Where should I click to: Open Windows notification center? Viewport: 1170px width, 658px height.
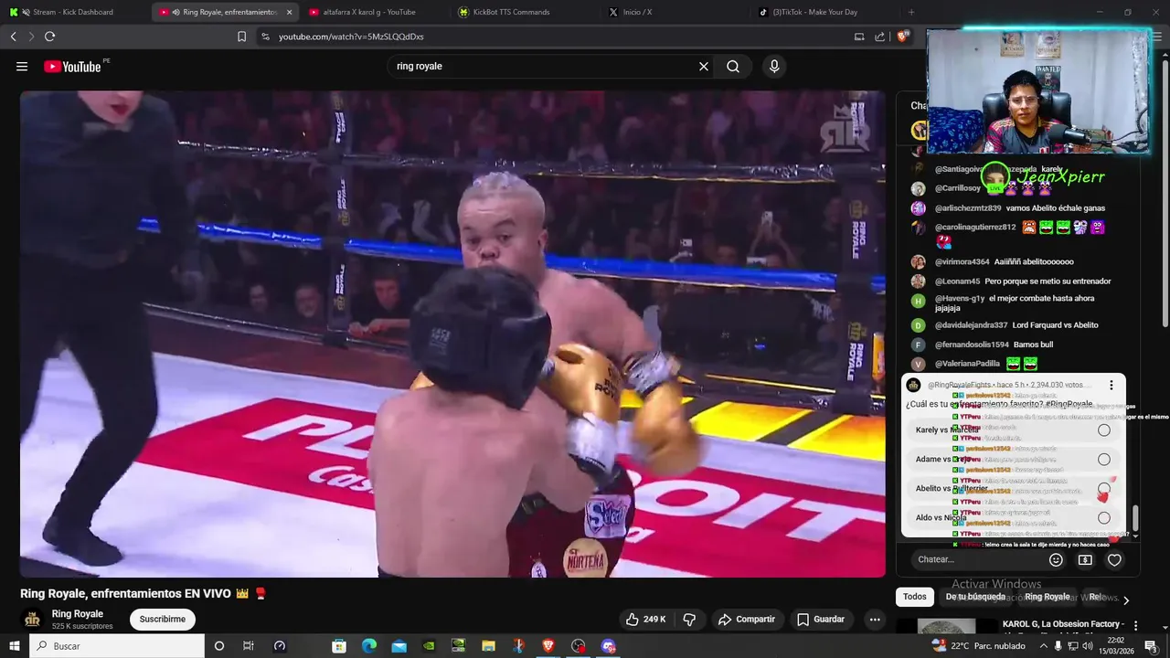1151,646
